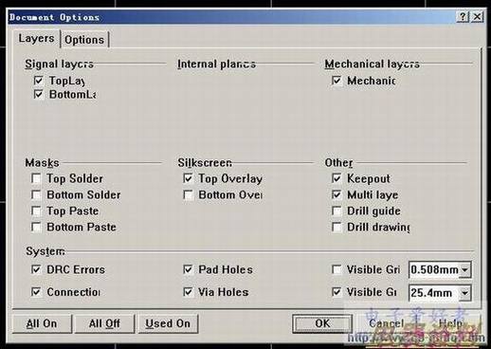Viewport: 491px width, 349px height.
Task: Close the Document Options dialog with X
Action: tap(477, 16)
